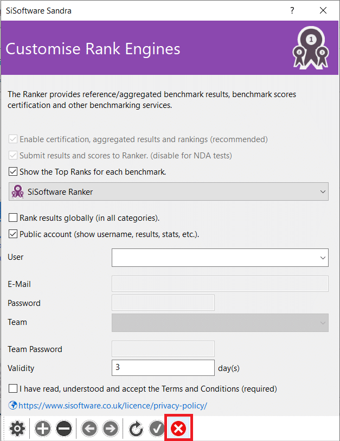Screen dimensions: 340x441
Task: Open the privacy-policy hyperlink
Action: [113, 405]
